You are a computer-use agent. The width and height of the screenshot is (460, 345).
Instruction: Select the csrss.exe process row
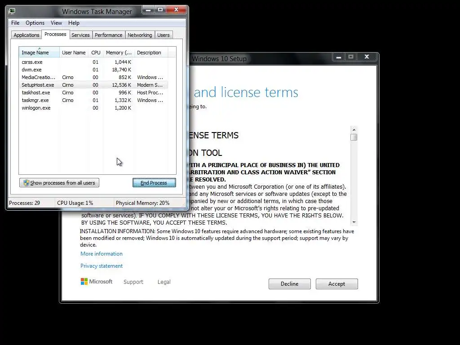(93, 62)
